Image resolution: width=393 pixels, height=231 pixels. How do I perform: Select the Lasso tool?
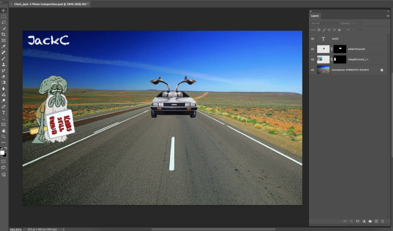pos(3,23)
